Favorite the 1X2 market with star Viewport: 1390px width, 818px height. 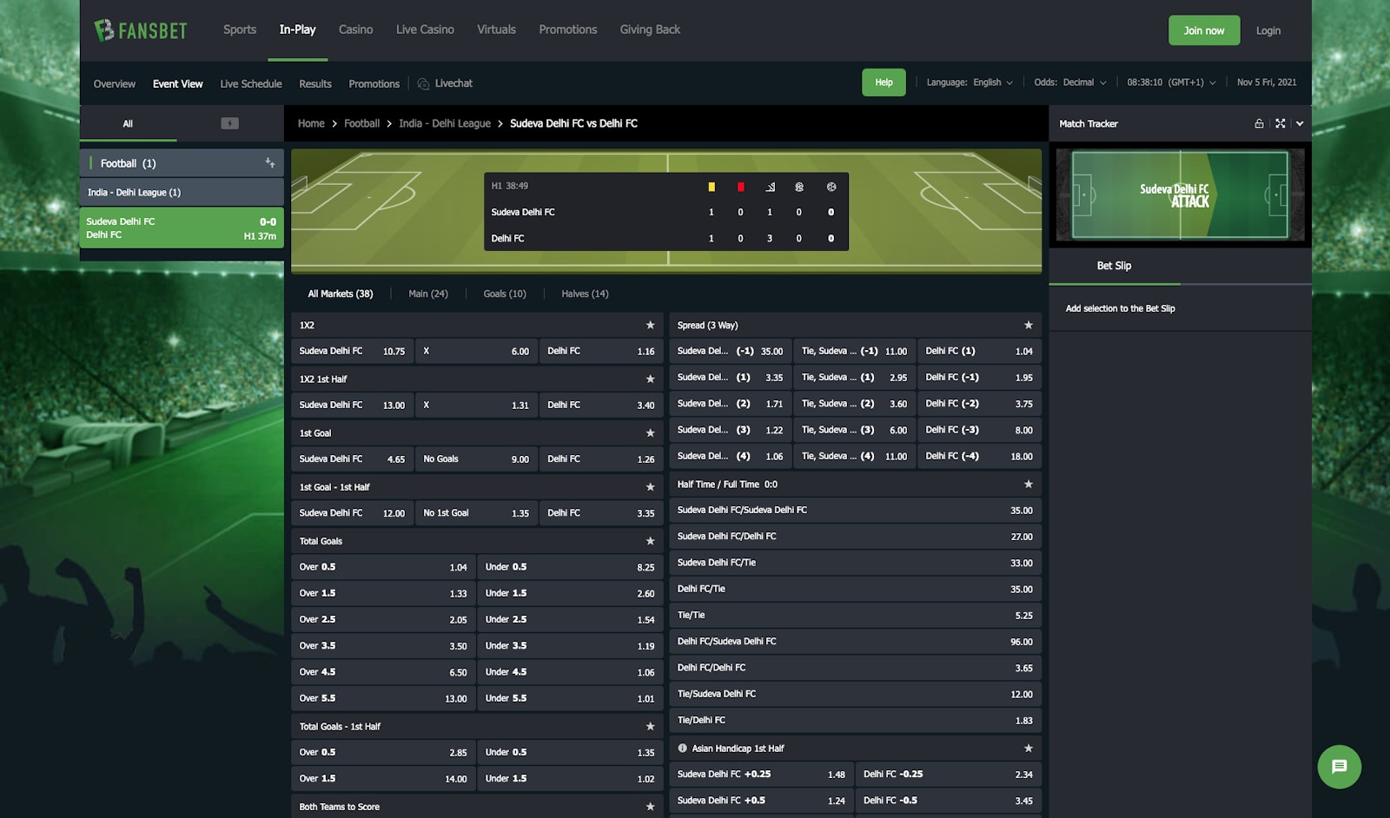pyautogui.click(x=650, y=326)
